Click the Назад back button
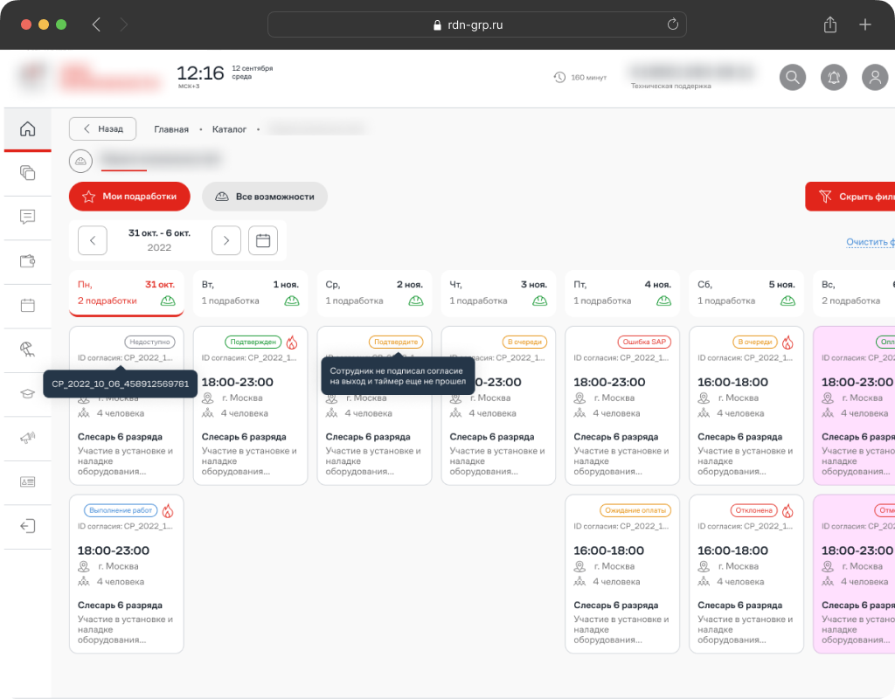Image resolution: width=895 pixels, height=699 pixels. click(102, 128)
